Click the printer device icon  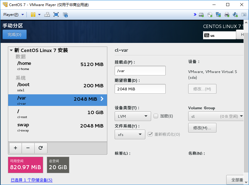[227, 15]
